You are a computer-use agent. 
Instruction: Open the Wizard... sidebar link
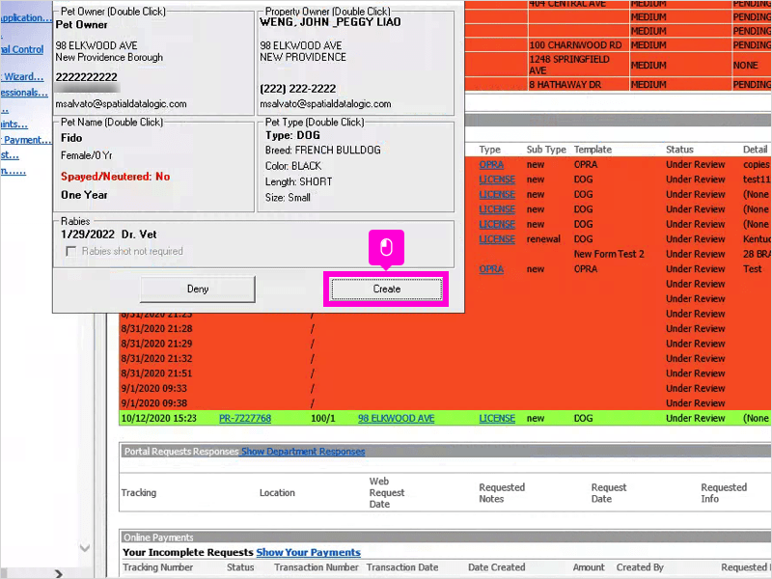pos(23,77)
